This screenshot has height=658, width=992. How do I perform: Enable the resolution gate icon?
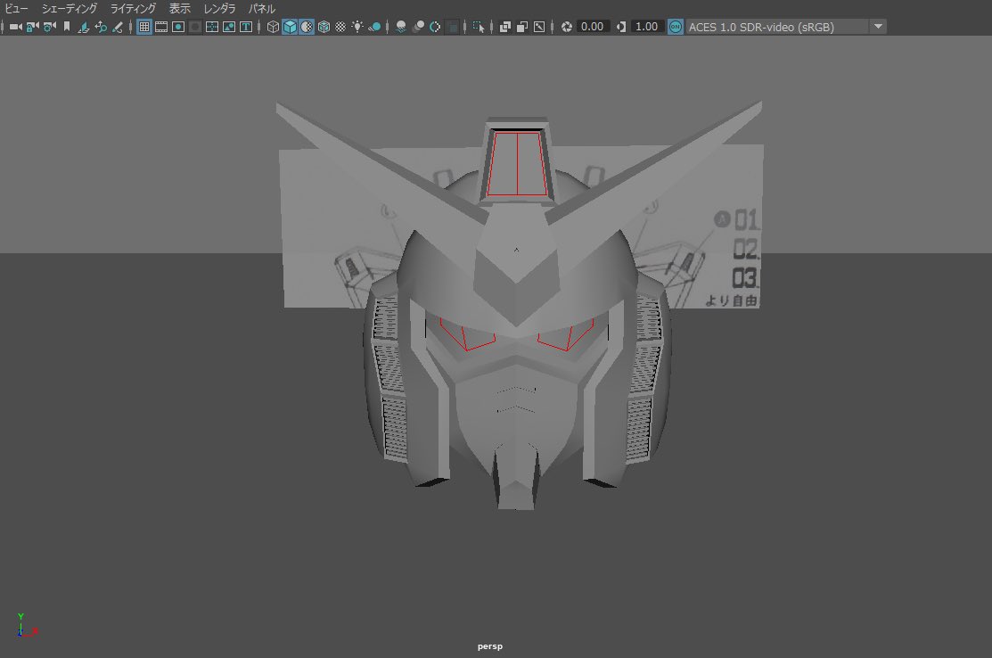coord(178,26)
